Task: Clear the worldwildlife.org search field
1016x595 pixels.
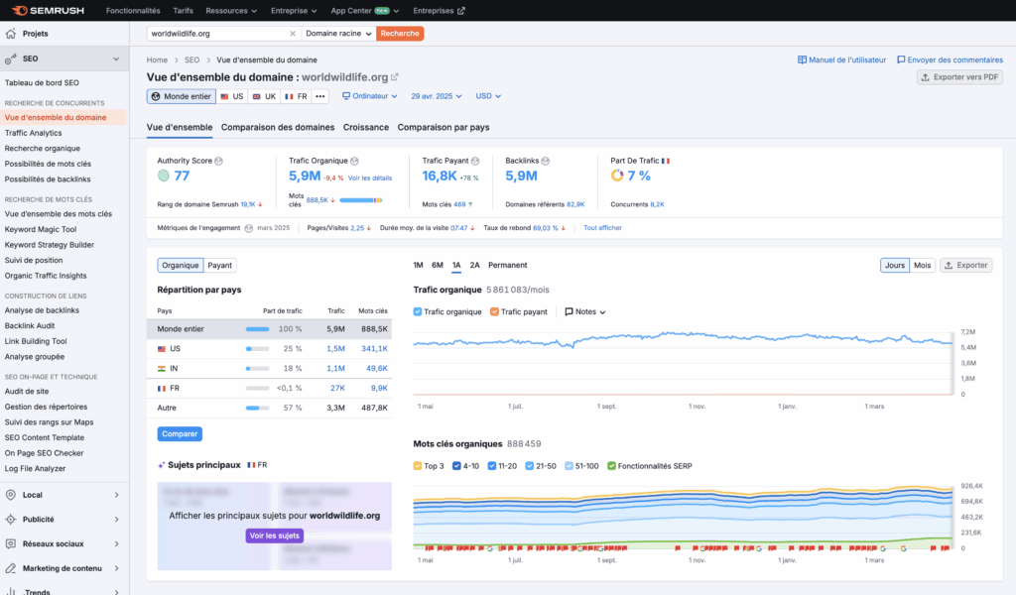Action: click(293, 34)
